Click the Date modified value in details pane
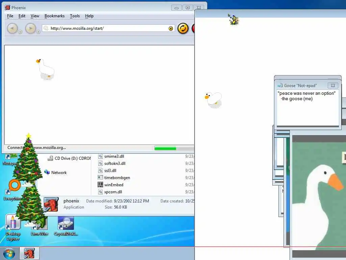Screen dimensions: 346x260 tap(131, 201)
